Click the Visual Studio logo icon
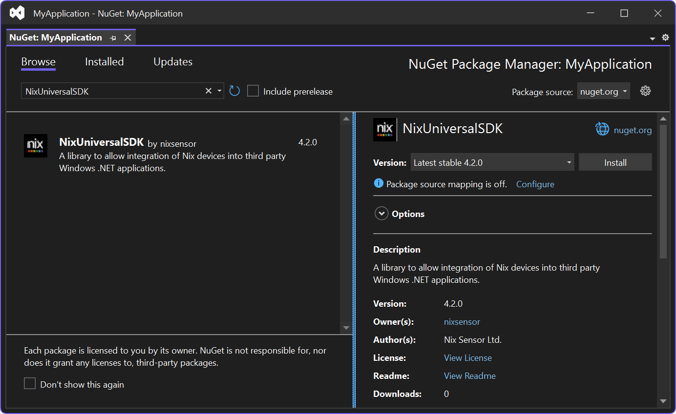 [17, 13]
